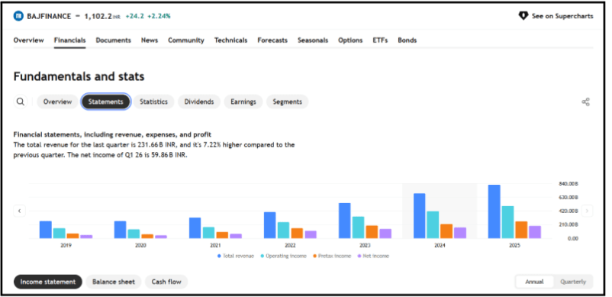This screenshot has width=612, height=297.
Task: Switch to Annual period
Action: pos(534,282)
